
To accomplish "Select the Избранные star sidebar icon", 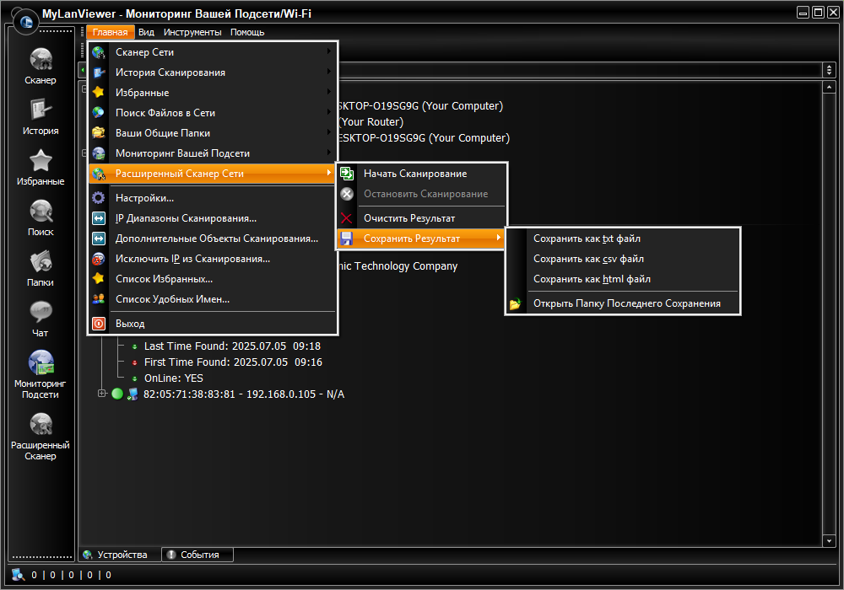I will point(41,167).
